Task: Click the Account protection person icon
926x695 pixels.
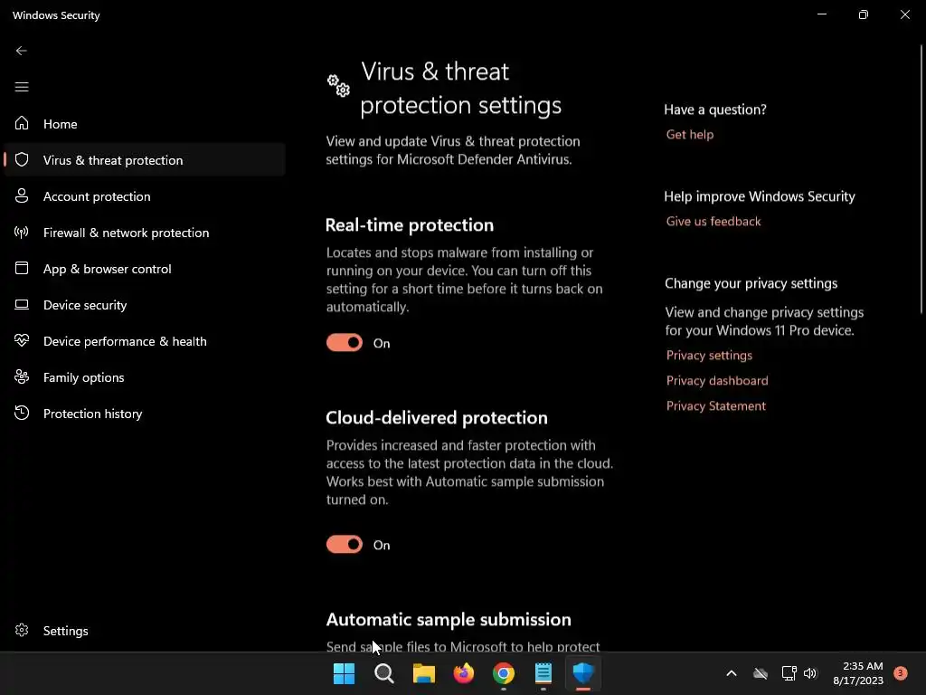Action: (x=22, y=195)
